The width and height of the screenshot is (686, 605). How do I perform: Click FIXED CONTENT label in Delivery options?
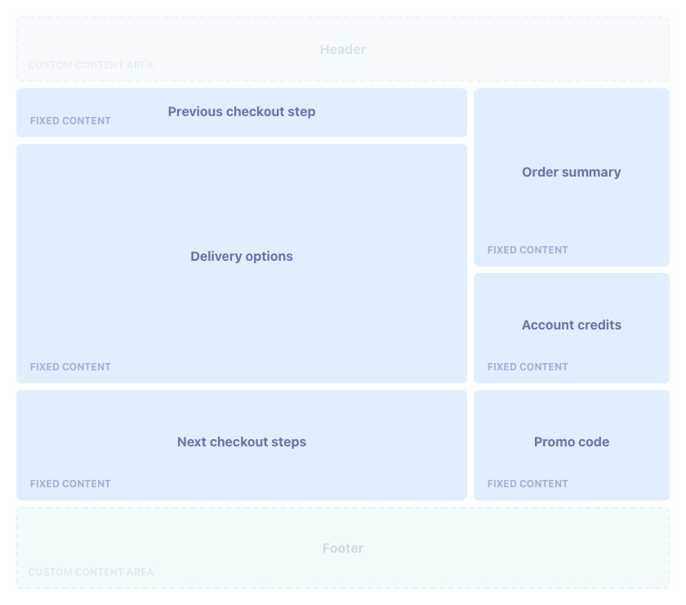(70, 367)
